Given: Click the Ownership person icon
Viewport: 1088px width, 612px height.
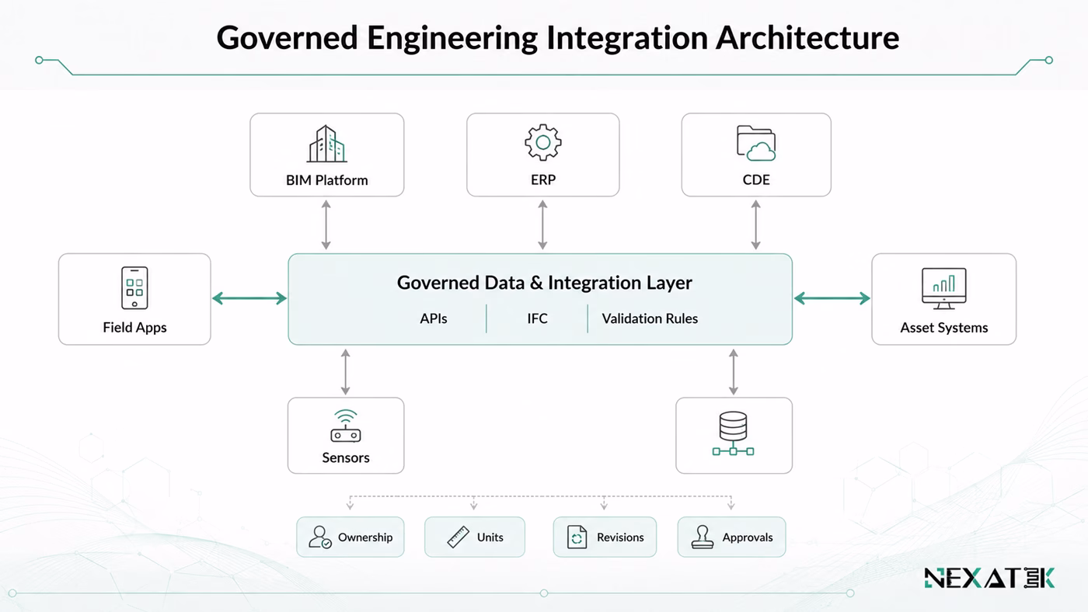Looking at the screenshot, I should click(320, 537).
